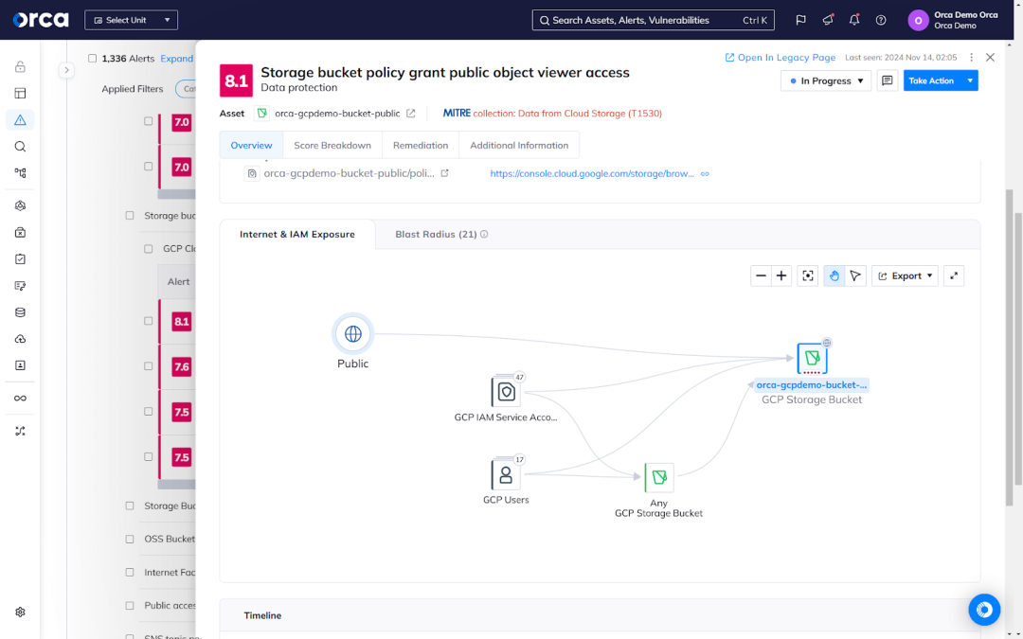Zoom in the exposure graph
This screenshot has height=639, width=1023.
(x=781, y=275)
